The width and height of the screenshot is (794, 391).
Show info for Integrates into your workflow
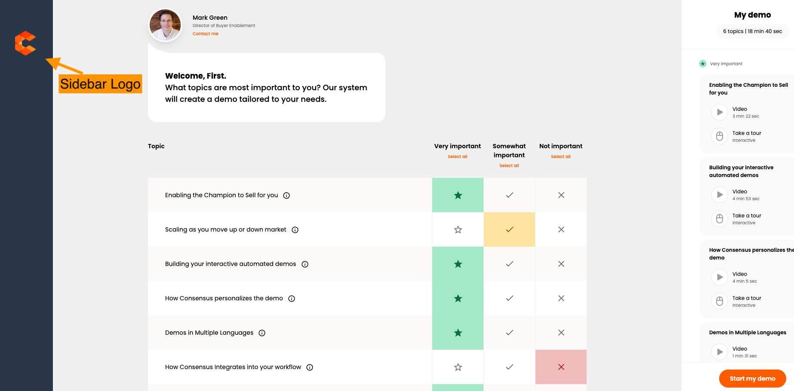click(x=310, y=367)
